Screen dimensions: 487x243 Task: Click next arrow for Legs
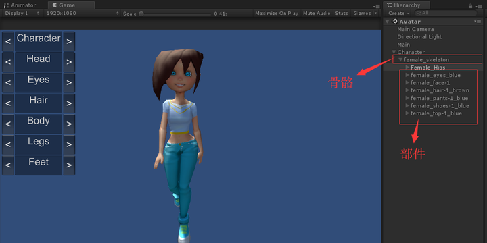[69, 144]
